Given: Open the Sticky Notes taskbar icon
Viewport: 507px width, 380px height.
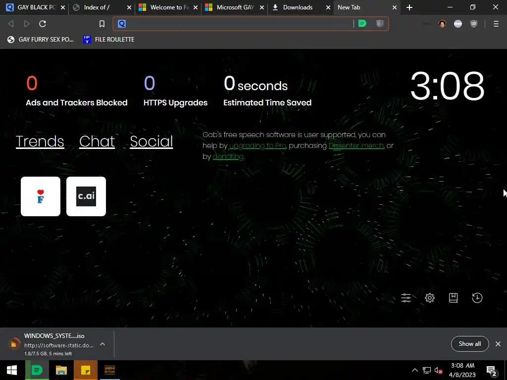Looking at the screenshot, I should point(85,370).
